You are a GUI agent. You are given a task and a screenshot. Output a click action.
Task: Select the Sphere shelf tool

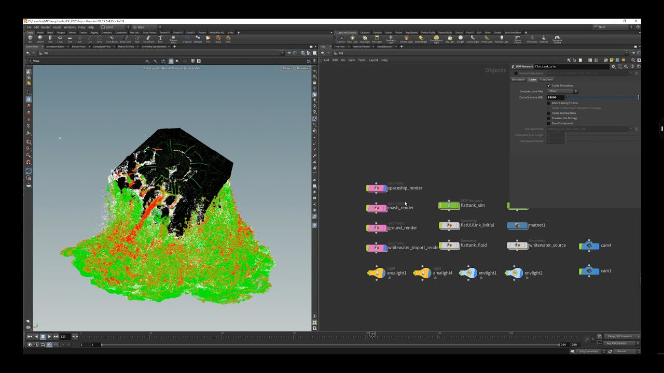tap(40, 39)
